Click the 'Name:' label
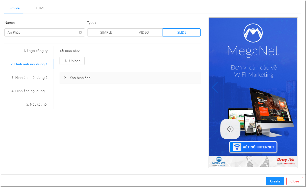The height and width of the screenshot is (187, 306). coord(10,23)
